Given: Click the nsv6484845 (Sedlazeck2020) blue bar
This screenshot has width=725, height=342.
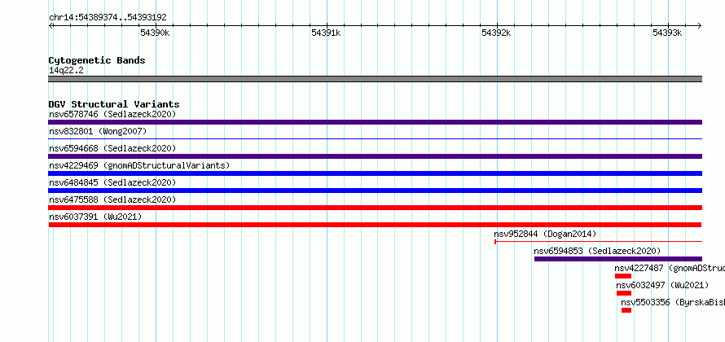Looking at the screenshot, I should [x=375, y=191].
